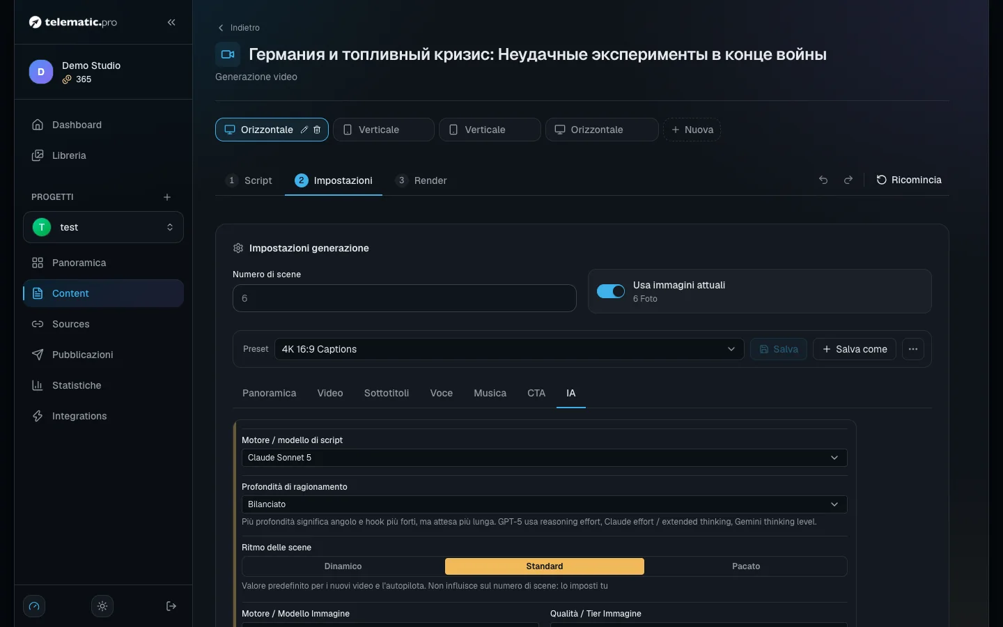Open the test project selector

click(x=103, y=227)
